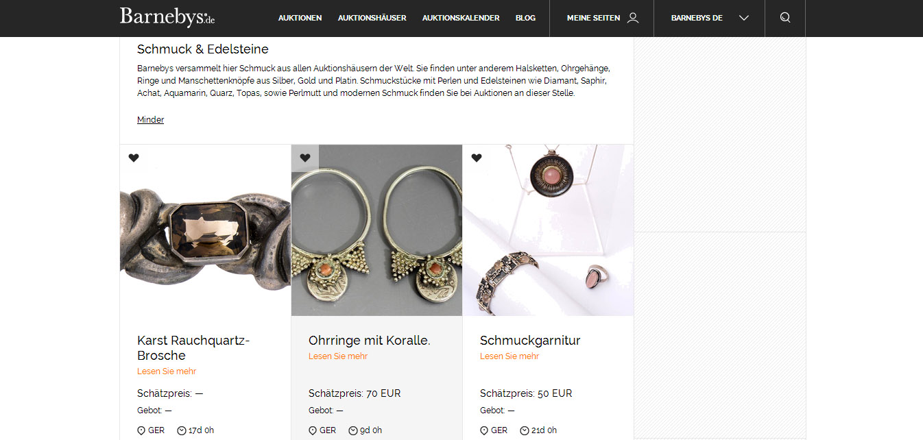The width and height of the screenshot is (923, 440).
Task: Toggle heart favorite on Schmuckgarnitur item
Action: coord(477,158)
